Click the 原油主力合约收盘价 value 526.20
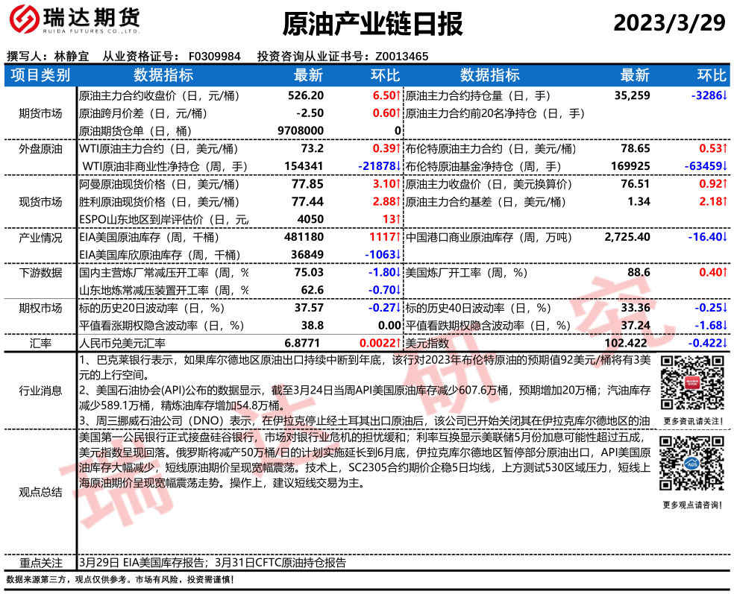This screenshot has width=734, height=594. click(306, 96)
